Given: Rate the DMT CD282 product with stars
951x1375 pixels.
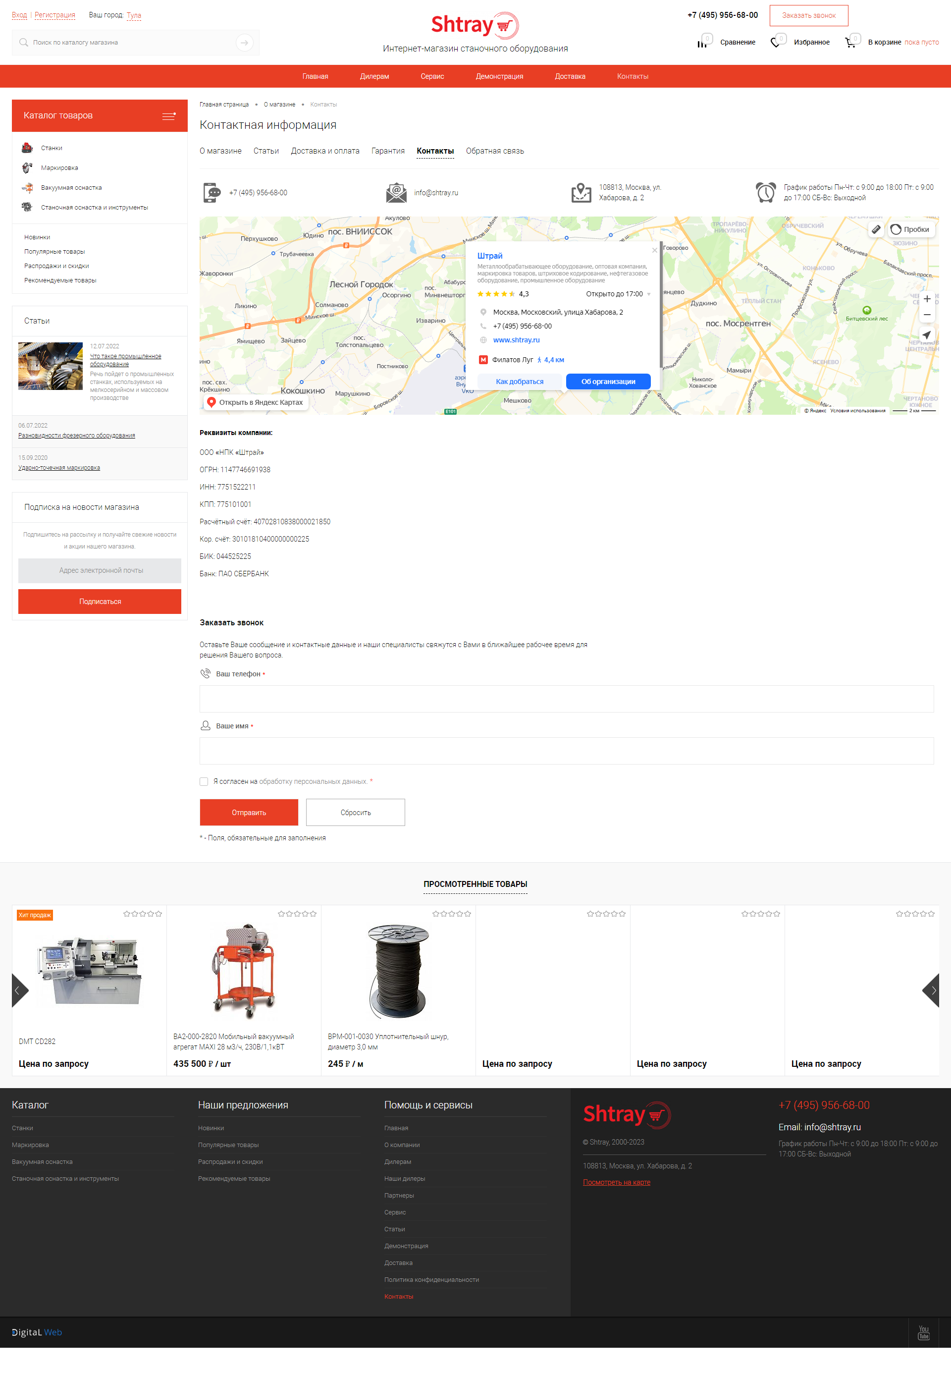Looking at the screenshot, I should [143, 914].
